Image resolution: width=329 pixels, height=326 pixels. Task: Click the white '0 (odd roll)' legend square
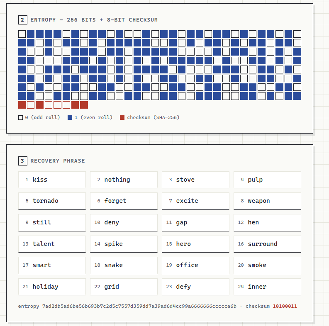pos(20,117)
